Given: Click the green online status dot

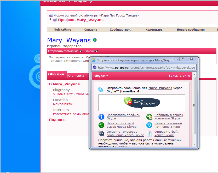Looking at the screenshot, I should click(x=95, y=40).
